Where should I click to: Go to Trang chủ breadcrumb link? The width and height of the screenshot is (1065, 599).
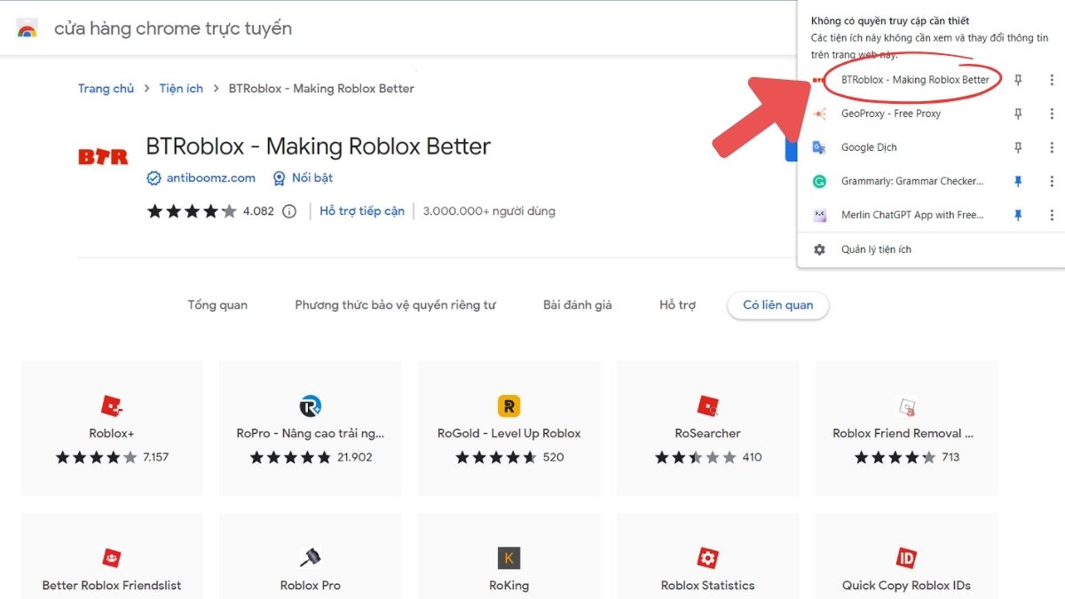pos(106,89)
